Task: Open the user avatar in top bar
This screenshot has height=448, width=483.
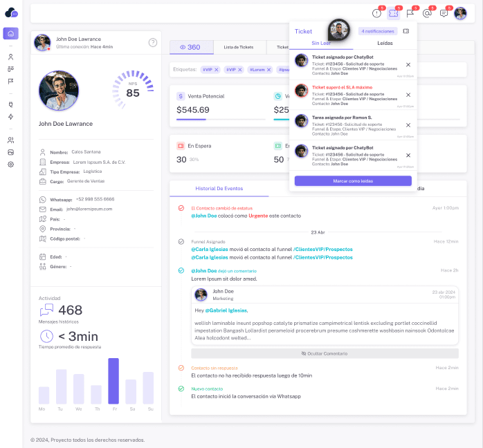Action: 460,14
